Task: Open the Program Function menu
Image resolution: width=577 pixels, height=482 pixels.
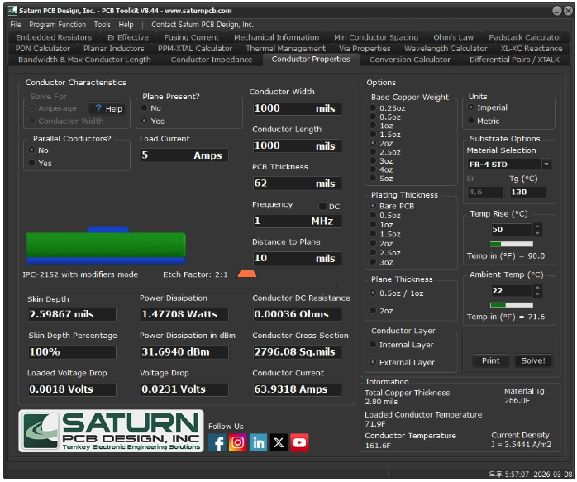Action: (57, 25)
